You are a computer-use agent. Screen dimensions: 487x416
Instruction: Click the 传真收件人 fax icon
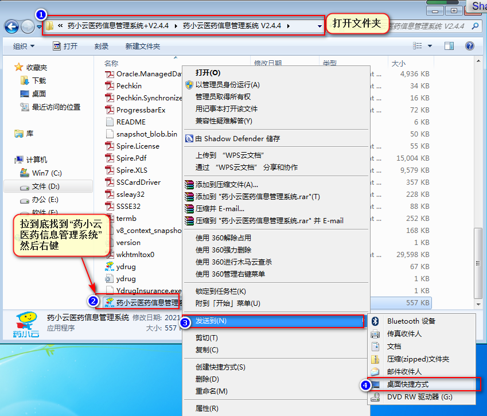[375, 334]
